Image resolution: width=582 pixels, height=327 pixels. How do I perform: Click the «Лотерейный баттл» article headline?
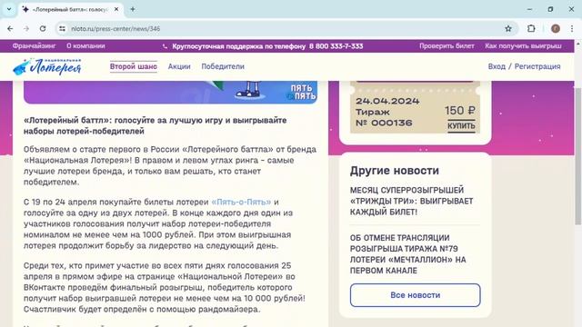(x=156, y=125)
